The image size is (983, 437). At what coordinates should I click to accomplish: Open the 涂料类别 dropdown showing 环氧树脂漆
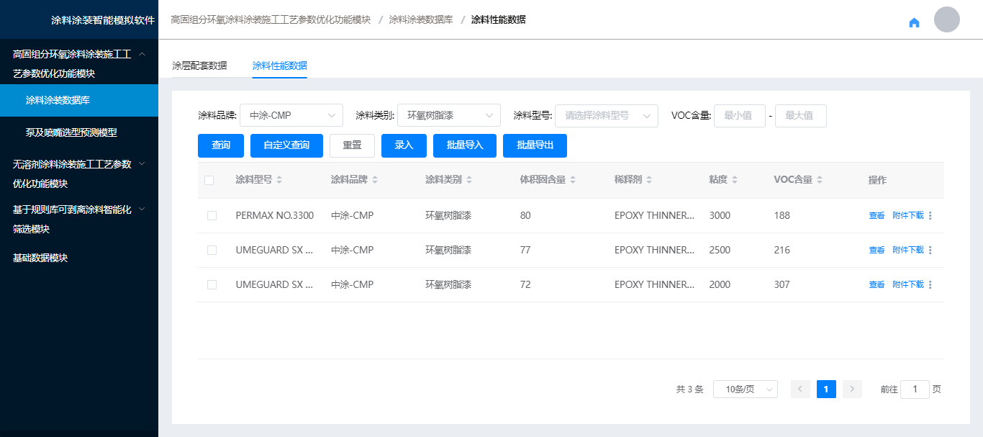coord(448,115)
